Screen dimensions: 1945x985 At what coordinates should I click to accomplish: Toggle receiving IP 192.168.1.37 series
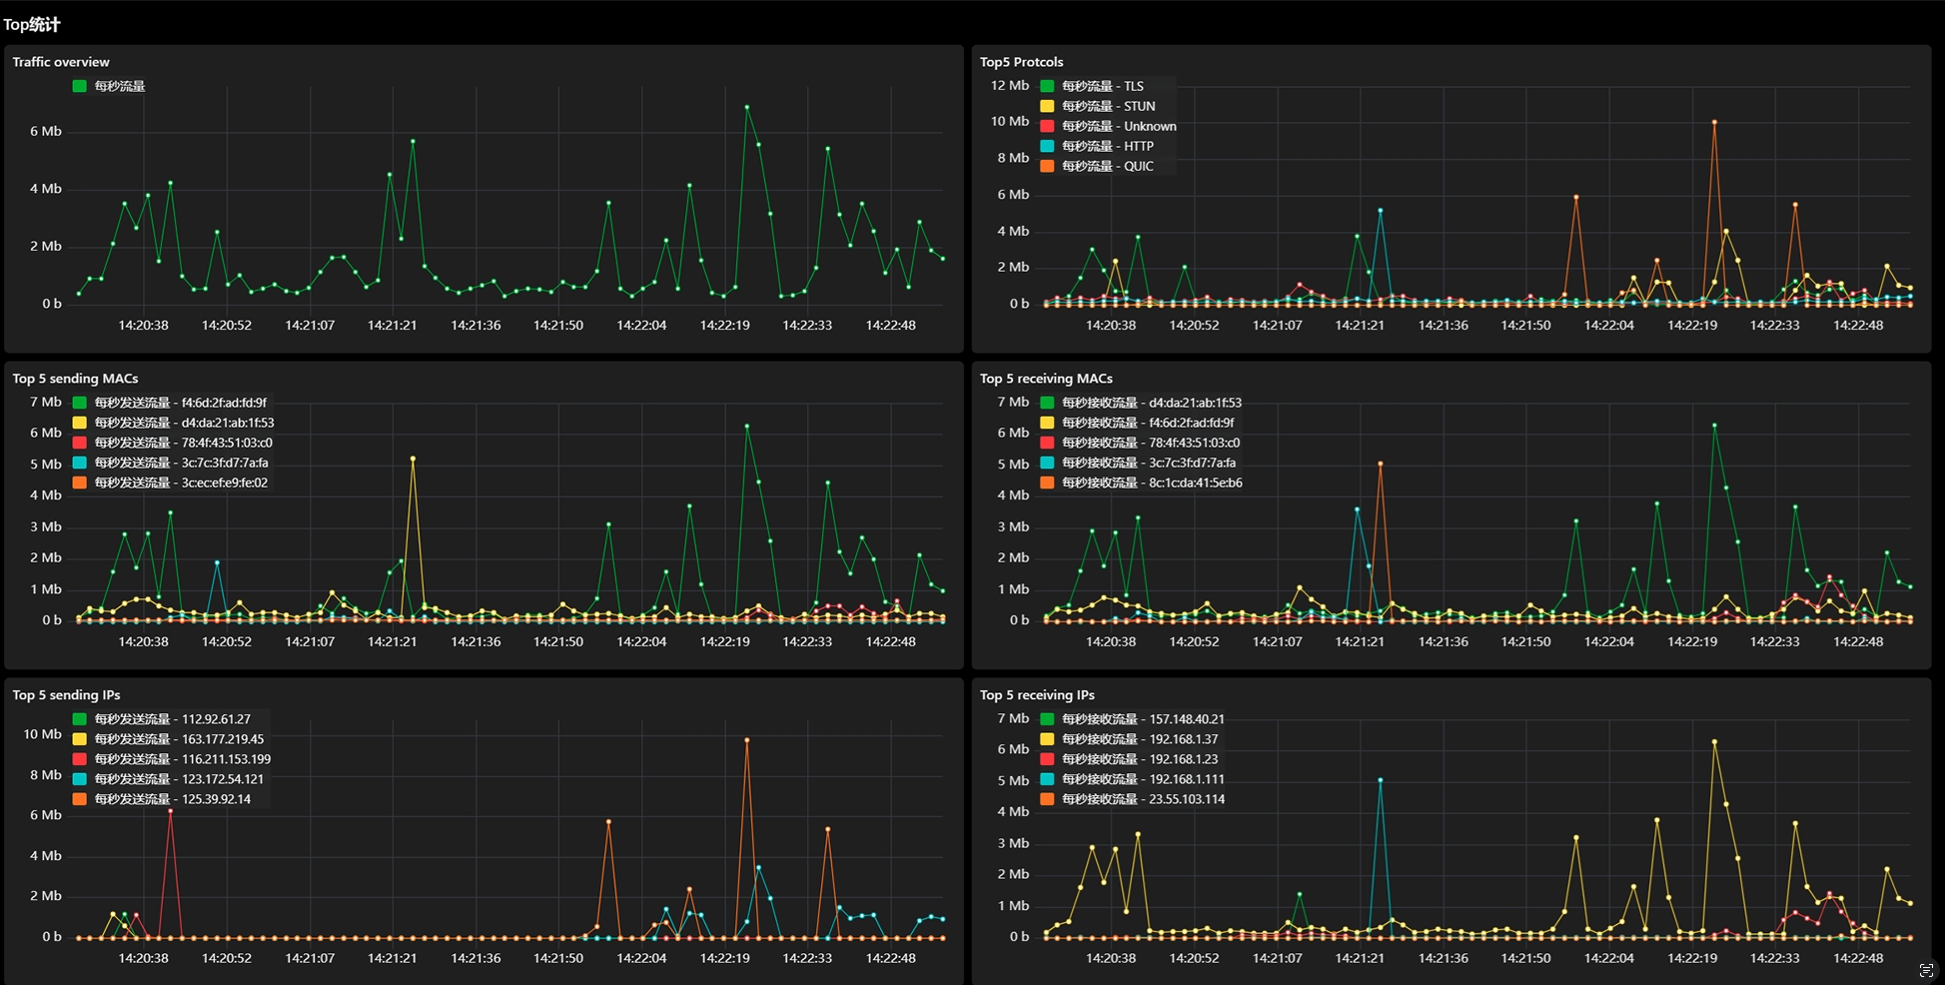tap(1140, 739)
